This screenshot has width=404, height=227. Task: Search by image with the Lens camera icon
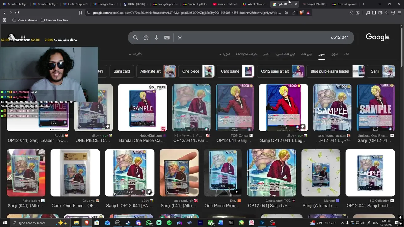pyautogui.click(x=146, y=38)
